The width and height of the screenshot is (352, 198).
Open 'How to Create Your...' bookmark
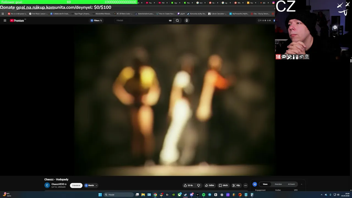(165, 13)
